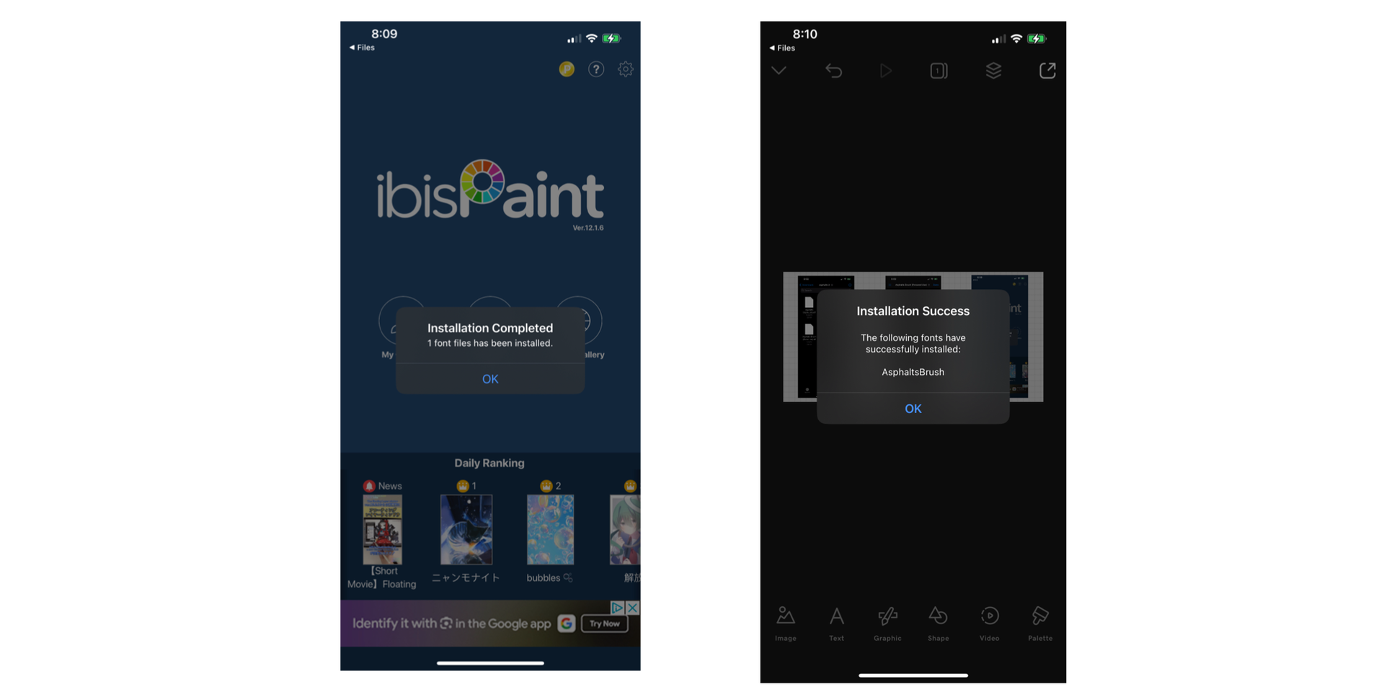Screen dimensions: 1384x692
Task: Tap the third ranked artwork thumbnail 解
Action: point(625,529)
